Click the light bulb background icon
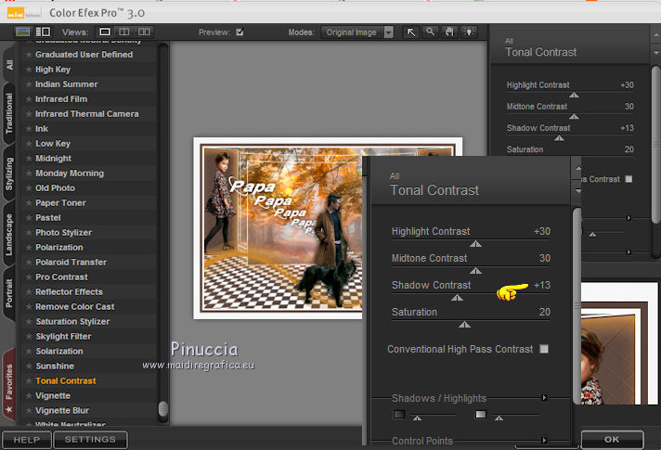The height and width of the screenshot is (450, 661). 469,32
